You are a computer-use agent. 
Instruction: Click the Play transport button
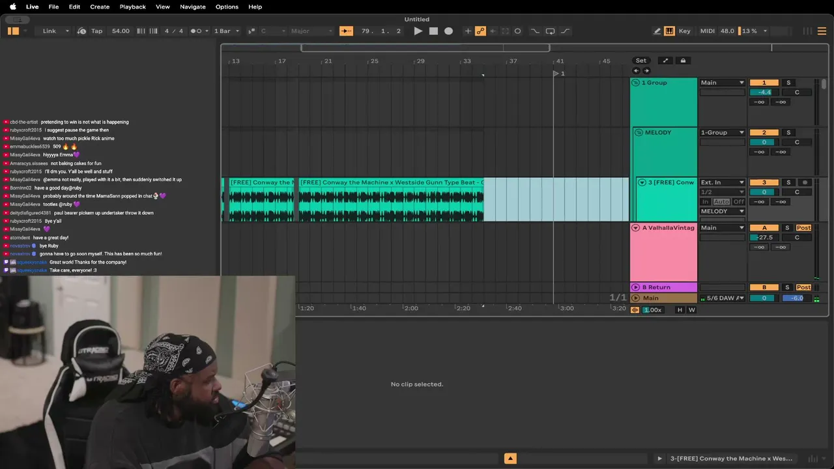[418, 31]
